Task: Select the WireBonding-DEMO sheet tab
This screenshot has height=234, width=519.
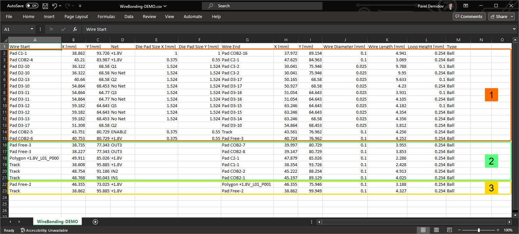Action: (57, 222)
